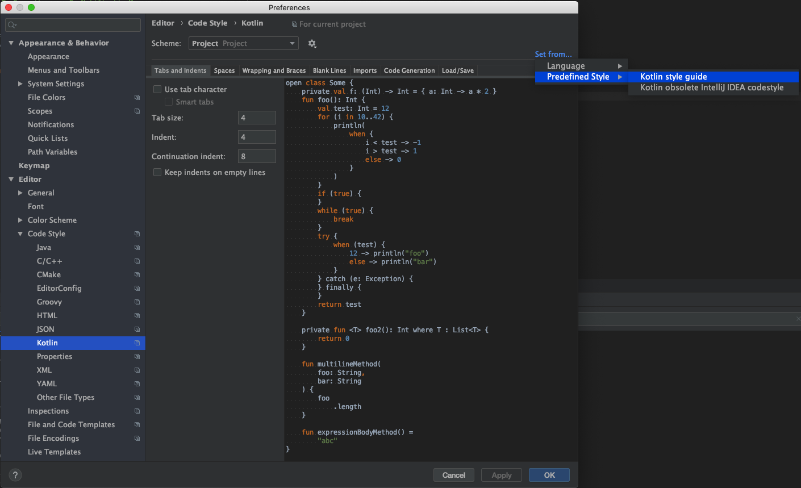Screen dimensions: 801x488
Task: Select Font under Editor
Action: point(36,207)
